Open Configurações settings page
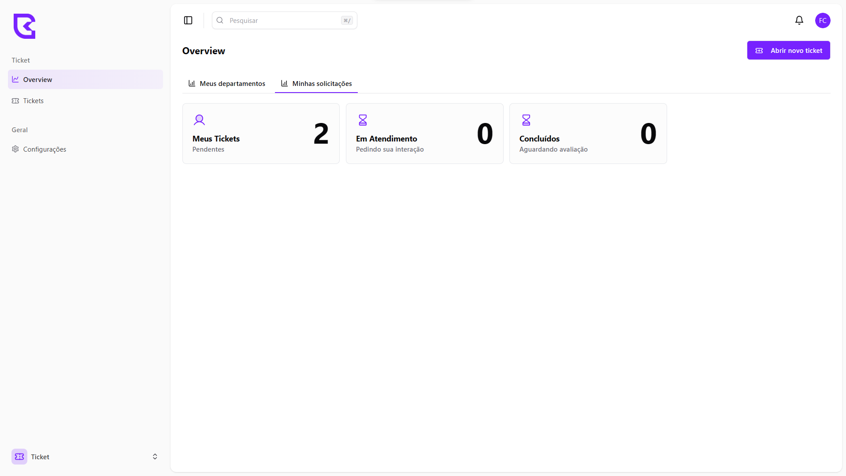 click(45, 149)
